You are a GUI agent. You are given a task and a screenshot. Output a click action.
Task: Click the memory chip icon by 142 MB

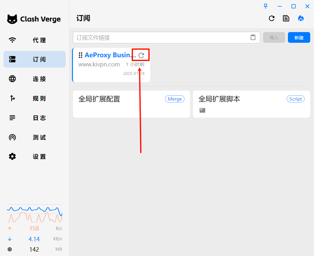[10, 249]
